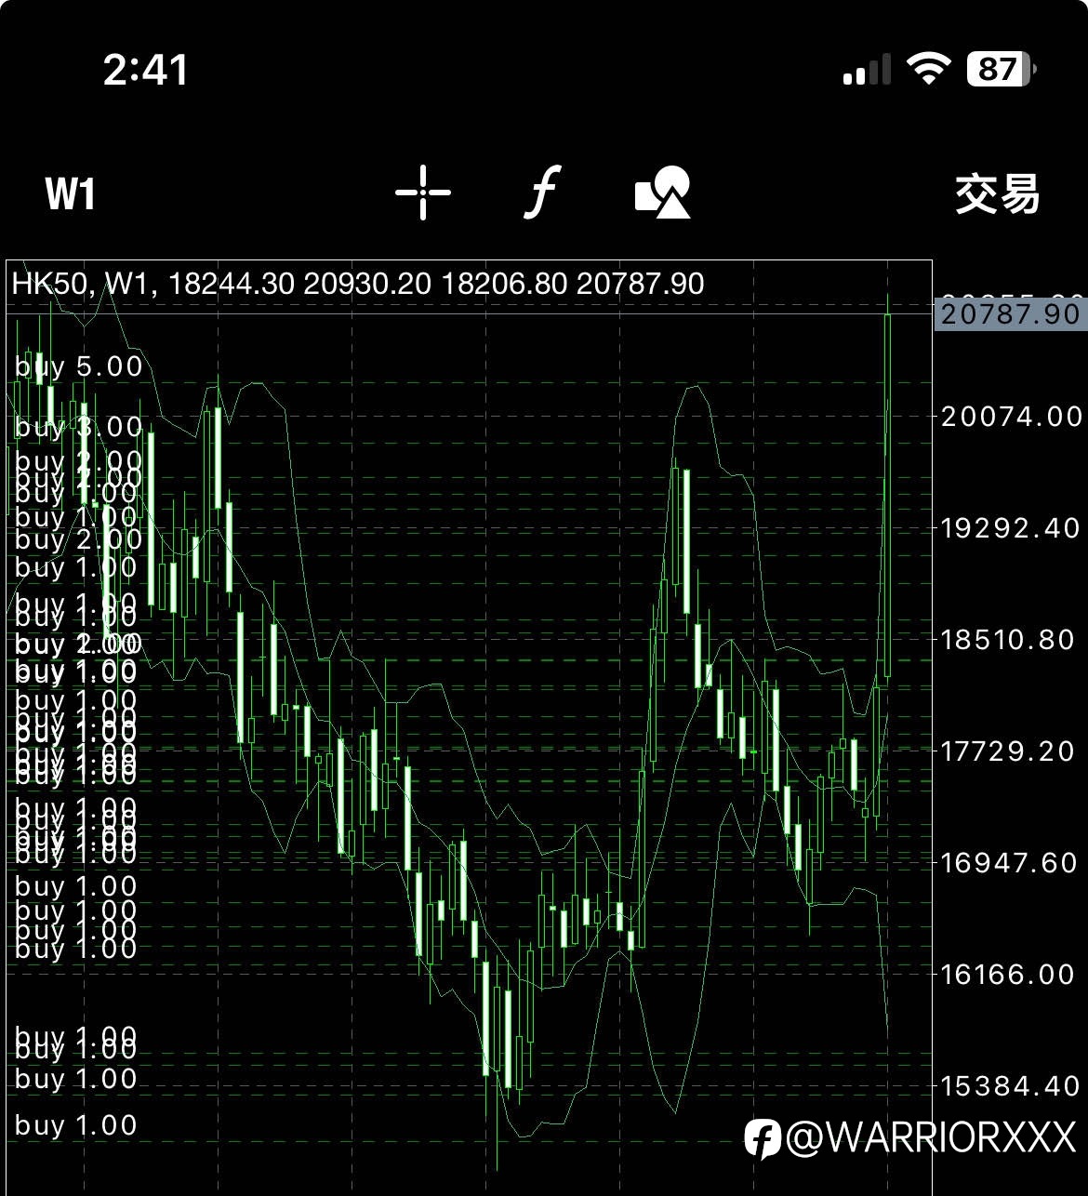Tap the 2:41 clock in status bar
1088x1196 pixels.
[146, 70]
